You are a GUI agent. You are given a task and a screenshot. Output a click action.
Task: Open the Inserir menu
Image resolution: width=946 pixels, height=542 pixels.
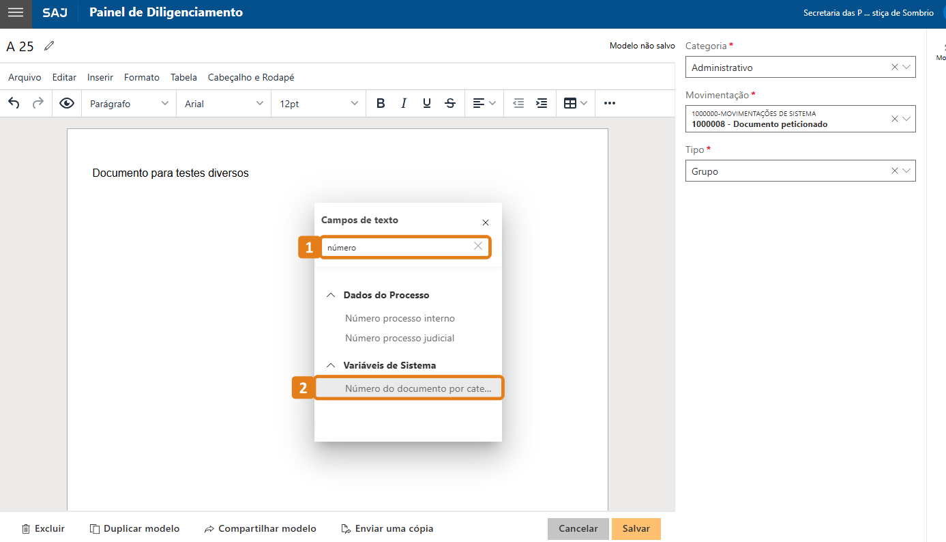point(100,78)
